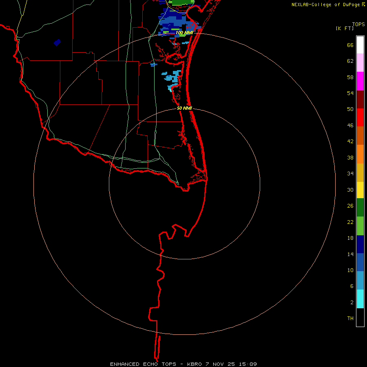The width and height of the screenshot is (367, 367).
Task: Click the light green legend swatch
Action: 360,226
